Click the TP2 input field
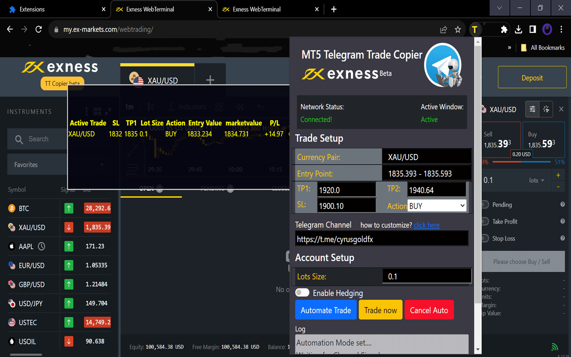 pyautogui.click(x=436, y=190)
